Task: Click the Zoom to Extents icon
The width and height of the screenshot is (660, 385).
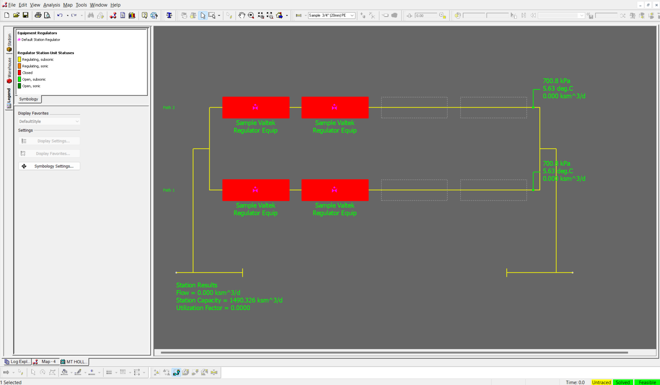Action: click(x=260, y=15)
